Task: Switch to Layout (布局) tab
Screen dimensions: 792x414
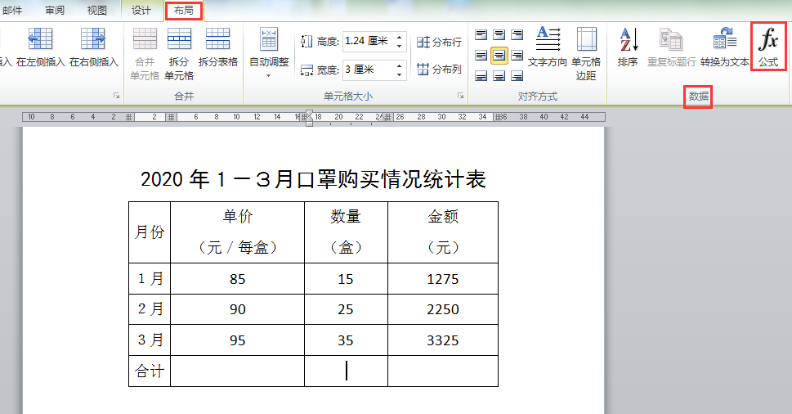Action: pos(183,10)
